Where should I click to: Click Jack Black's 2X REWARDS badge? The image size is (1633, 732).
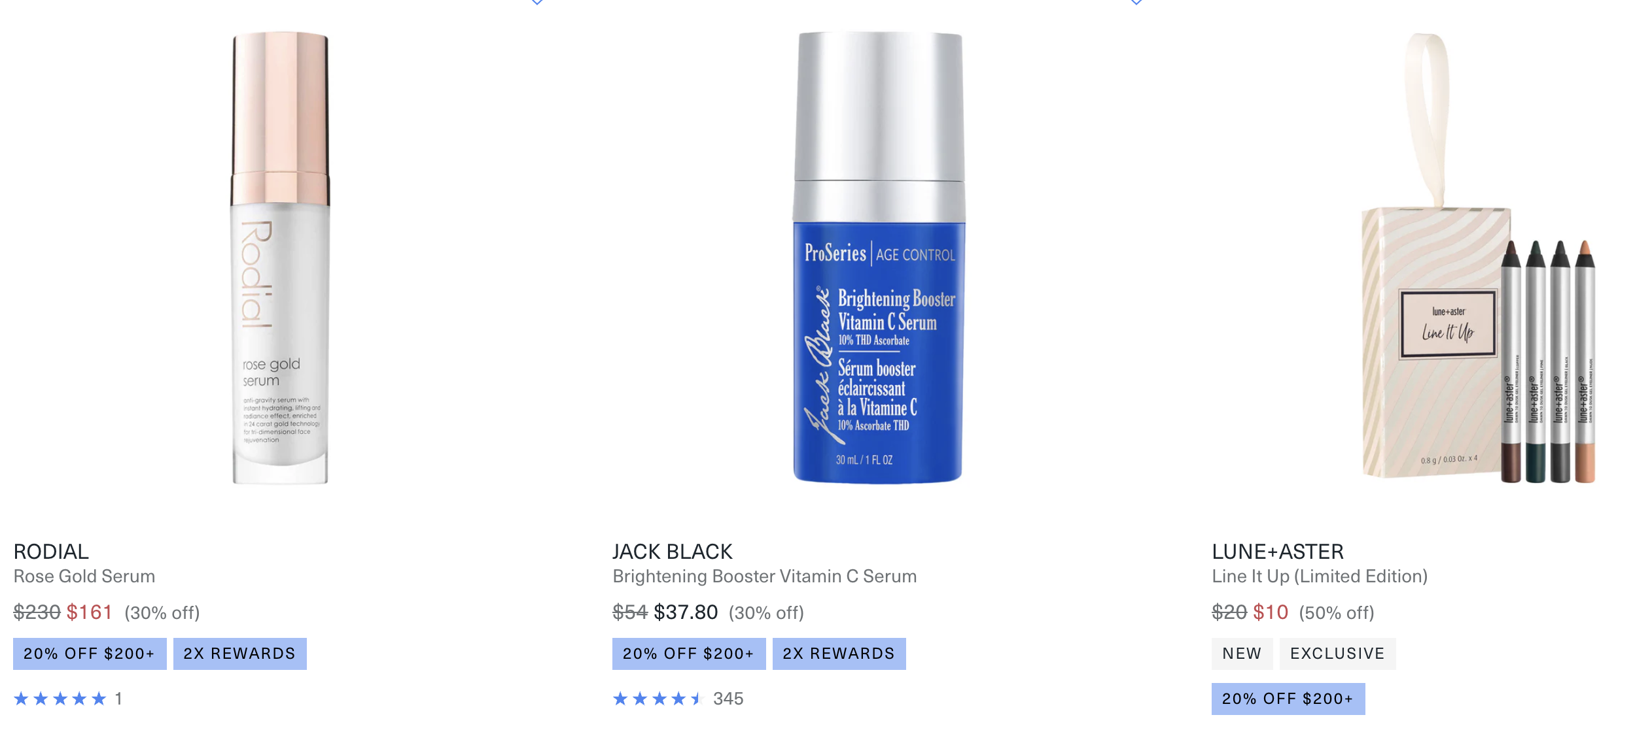click(839, 654)
